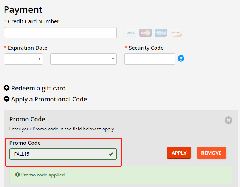Collapse the Apply a Promotional Code section

coord(49,99)
